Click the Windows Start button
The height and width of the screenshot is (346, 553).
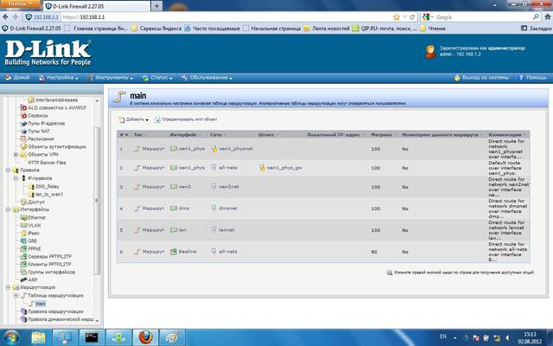(x=11, y=337)
